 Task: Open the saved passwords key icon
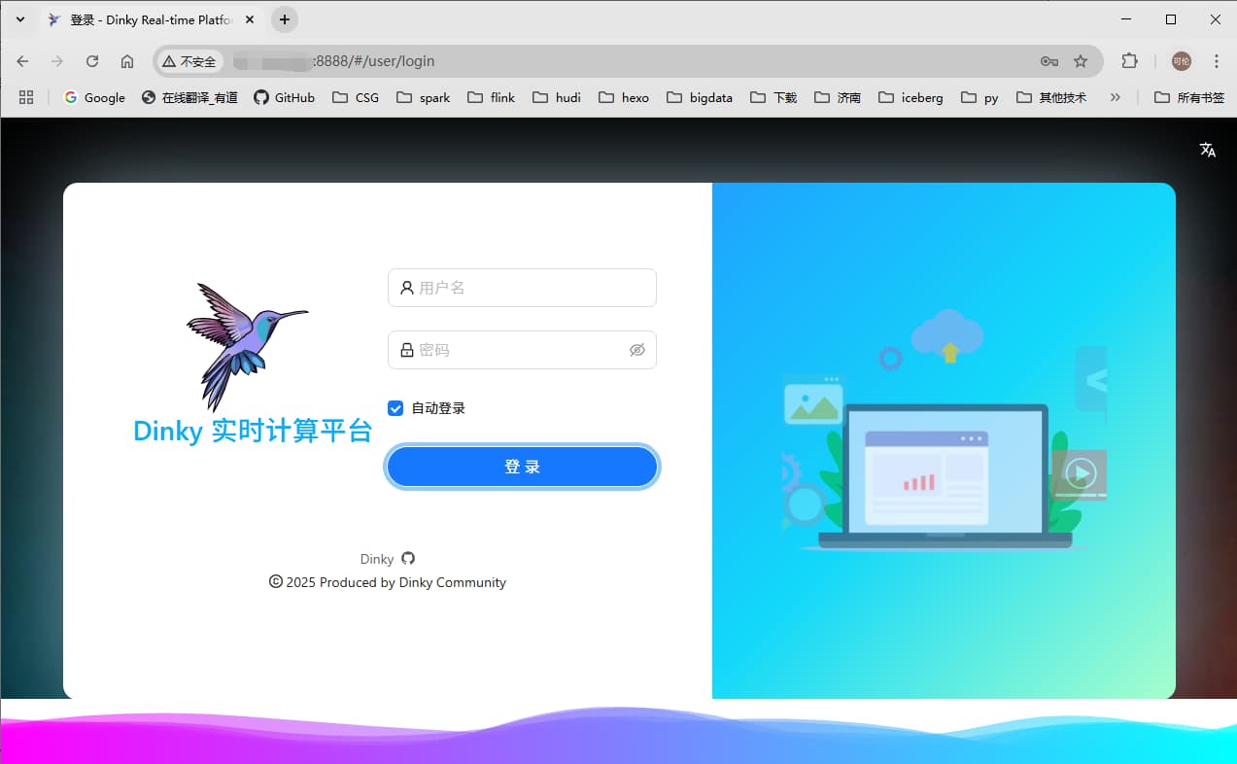tap(1049, 61)
